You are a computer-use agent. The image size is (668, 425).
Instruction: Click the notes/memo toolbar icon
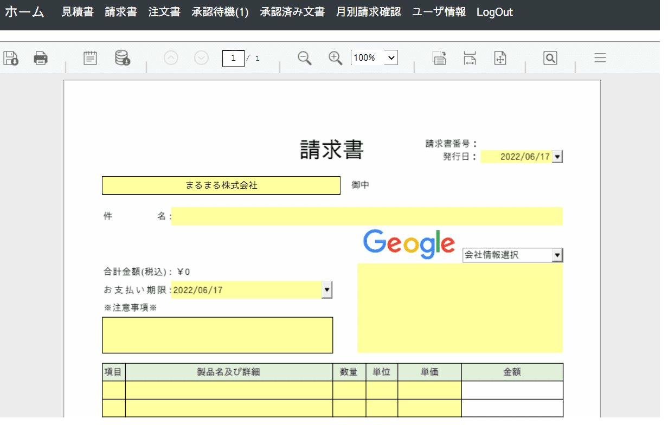coord(90,57)
